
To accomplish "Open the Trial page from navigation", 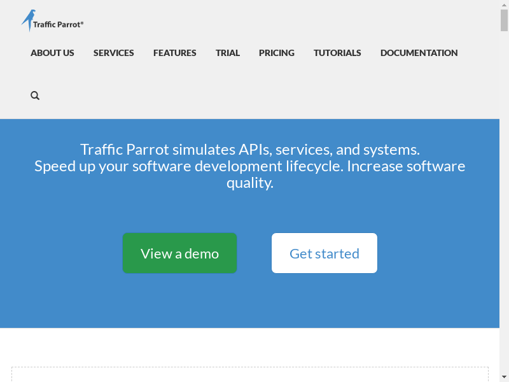I will tap(227, 53).
